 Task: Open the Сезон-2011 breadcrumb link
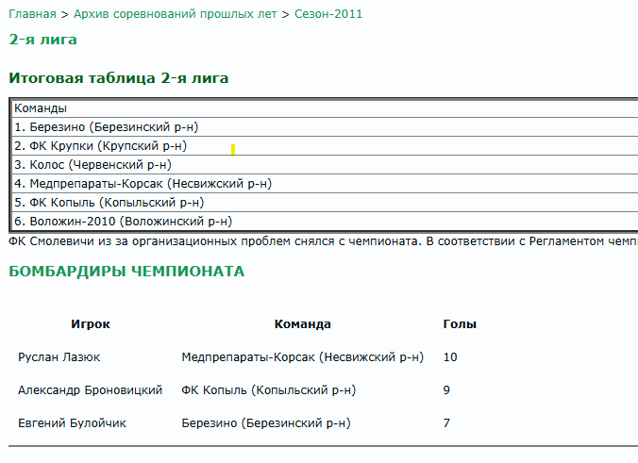coord(327,14)
